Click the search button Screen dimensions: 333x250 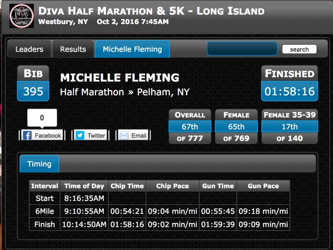point(299,49)
